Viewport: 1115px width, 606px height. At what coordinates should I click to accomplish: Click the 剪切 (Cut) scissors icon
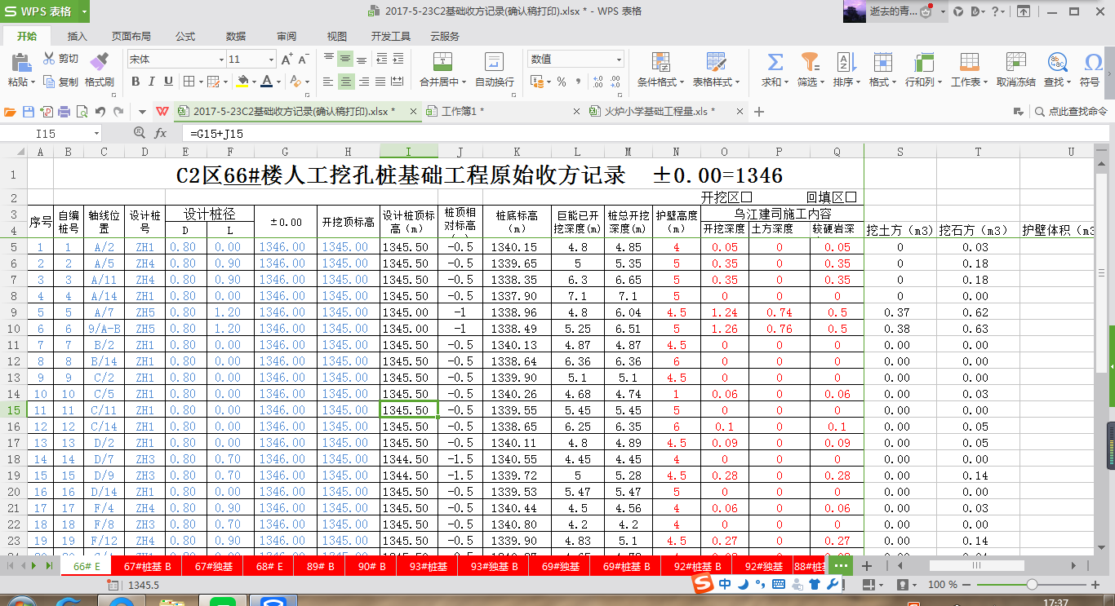click(49, 59)
